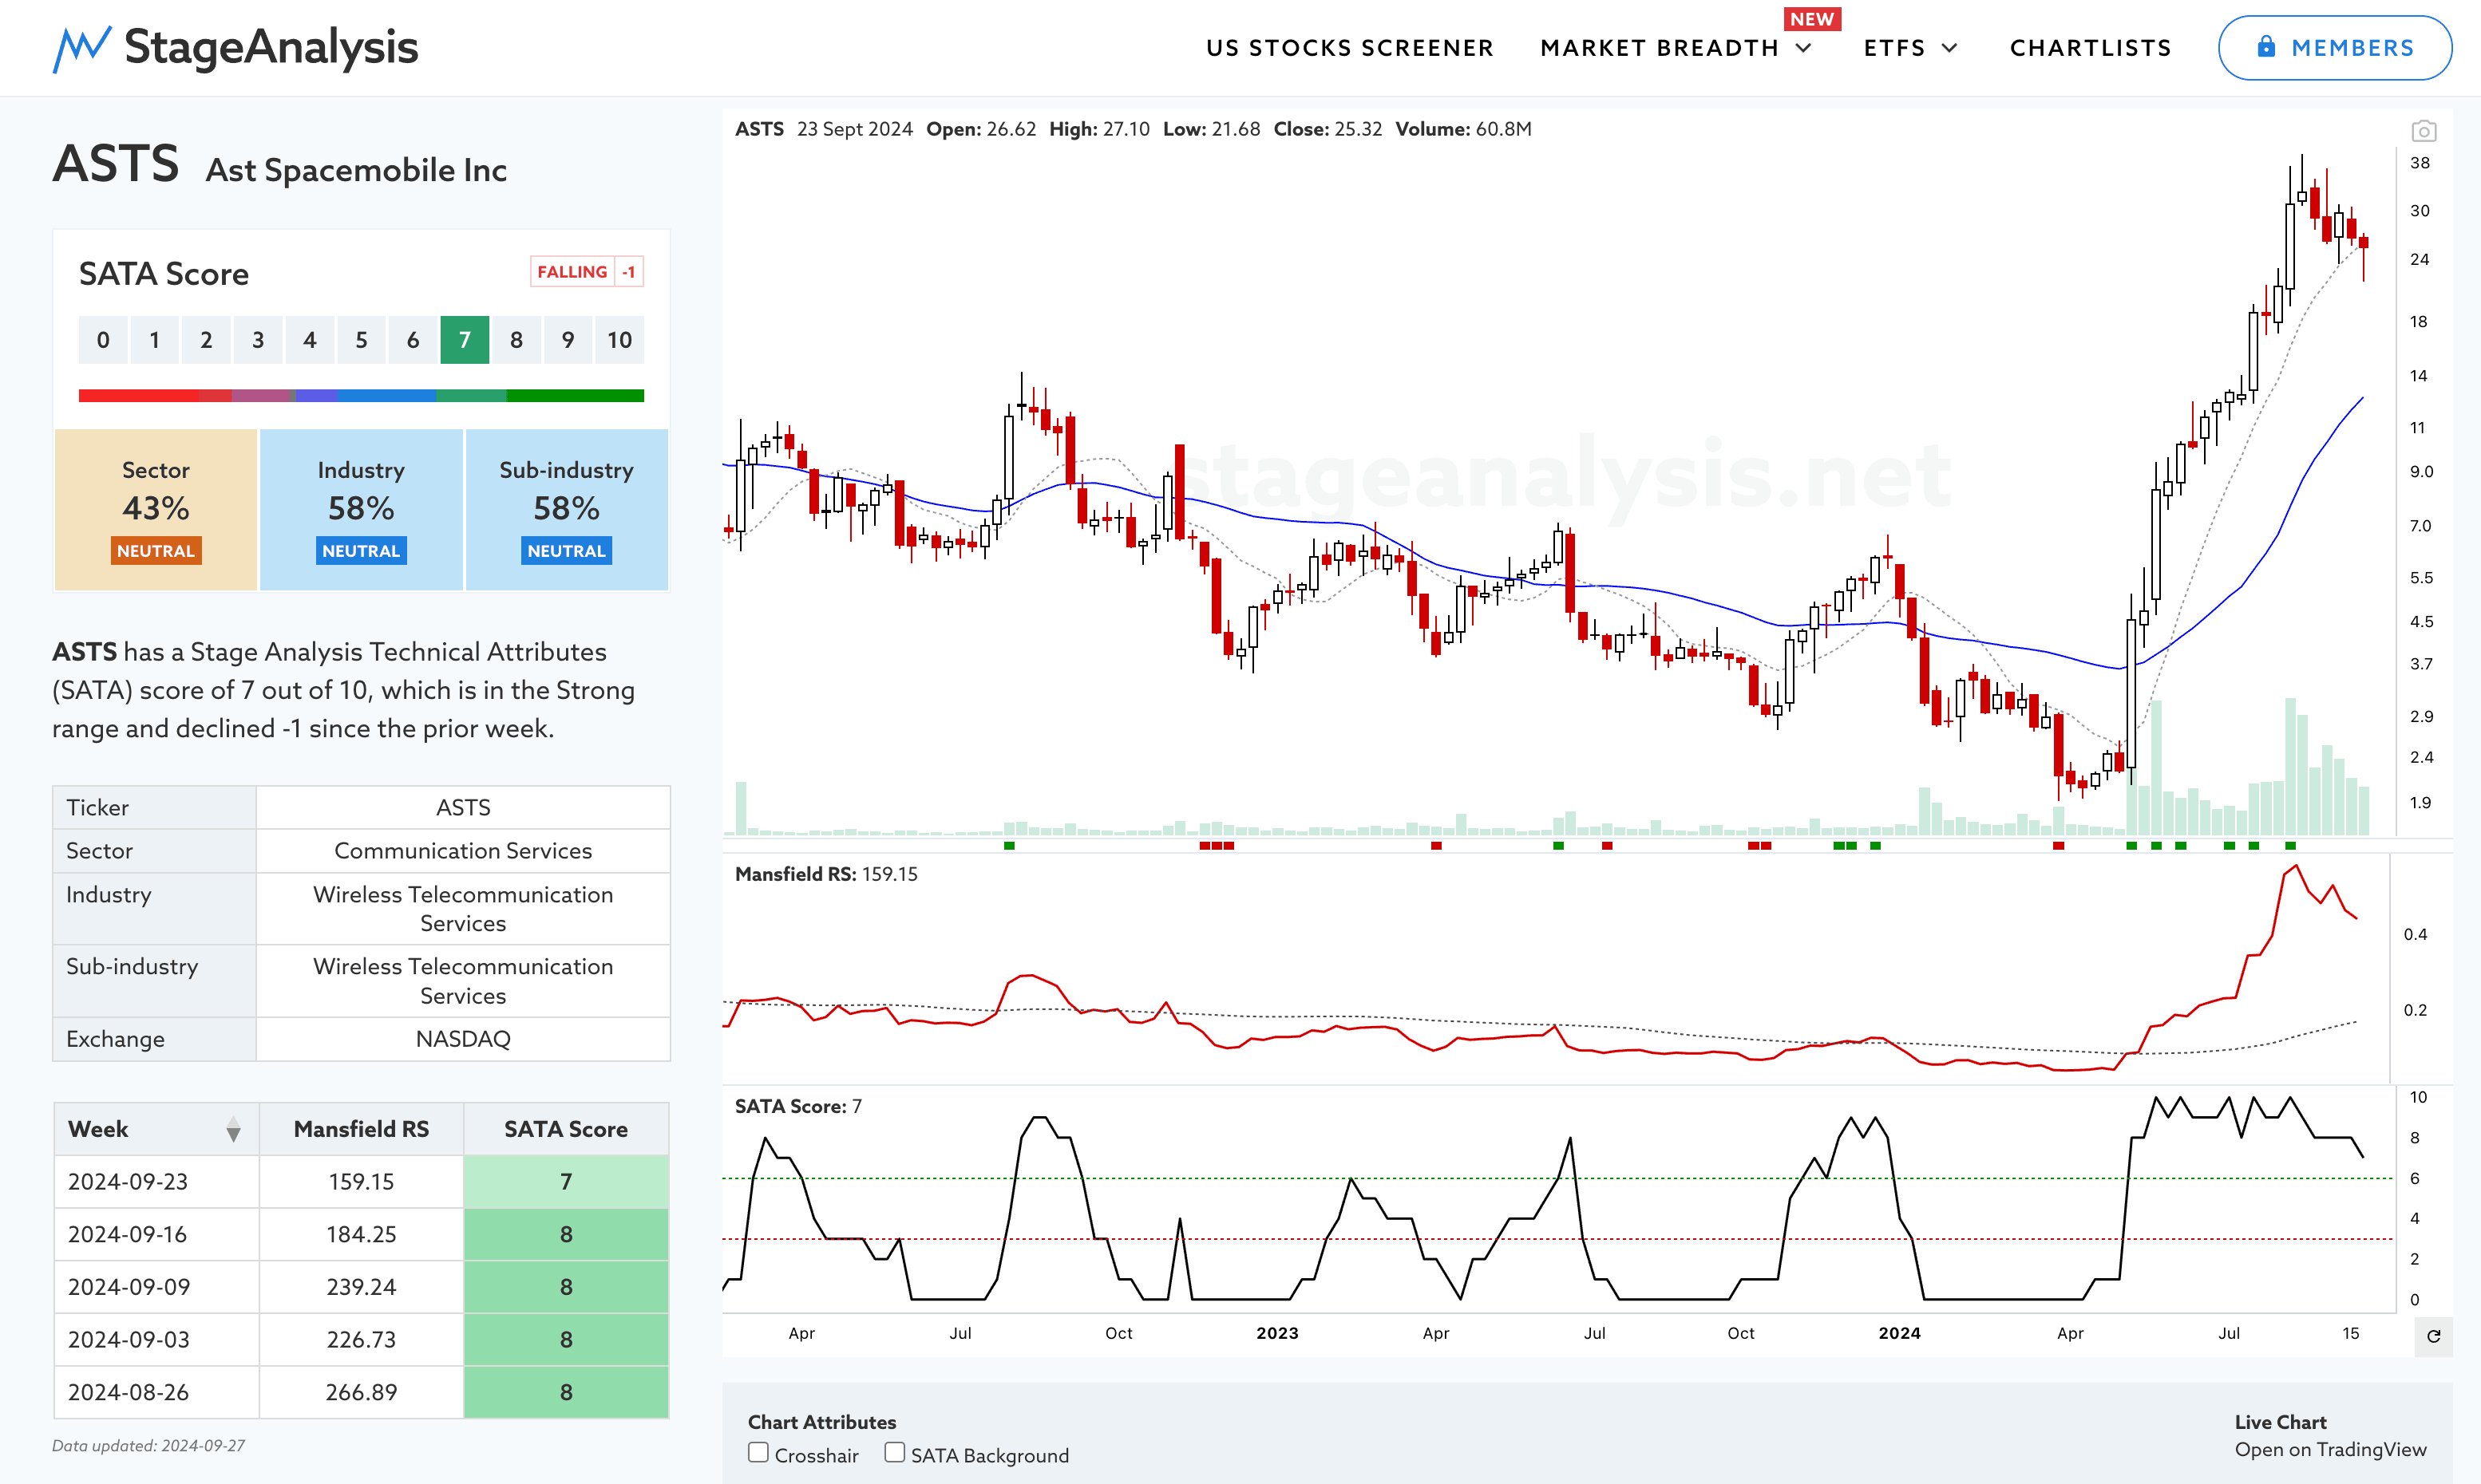Click the 2023 label on time axis
Viewport: 2481px width, 1484px height.
click(1277, 1333)
